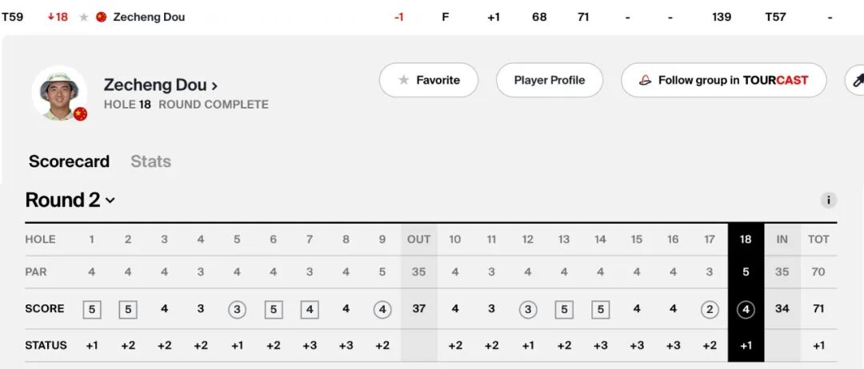864x369 pixels.
Task: Expand the Zecheng Dou name chevron
Action: coord(214,85)
